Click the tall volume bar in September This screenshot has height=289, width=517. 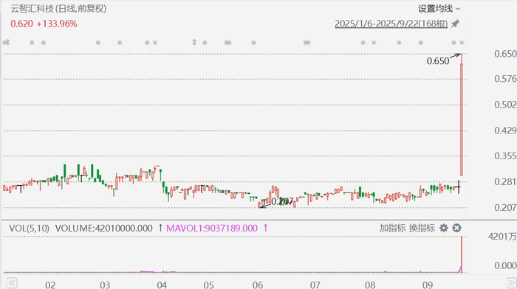[462, 254]
